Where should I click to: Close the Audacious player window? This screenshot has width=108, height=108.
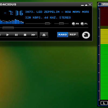[90, 5]
